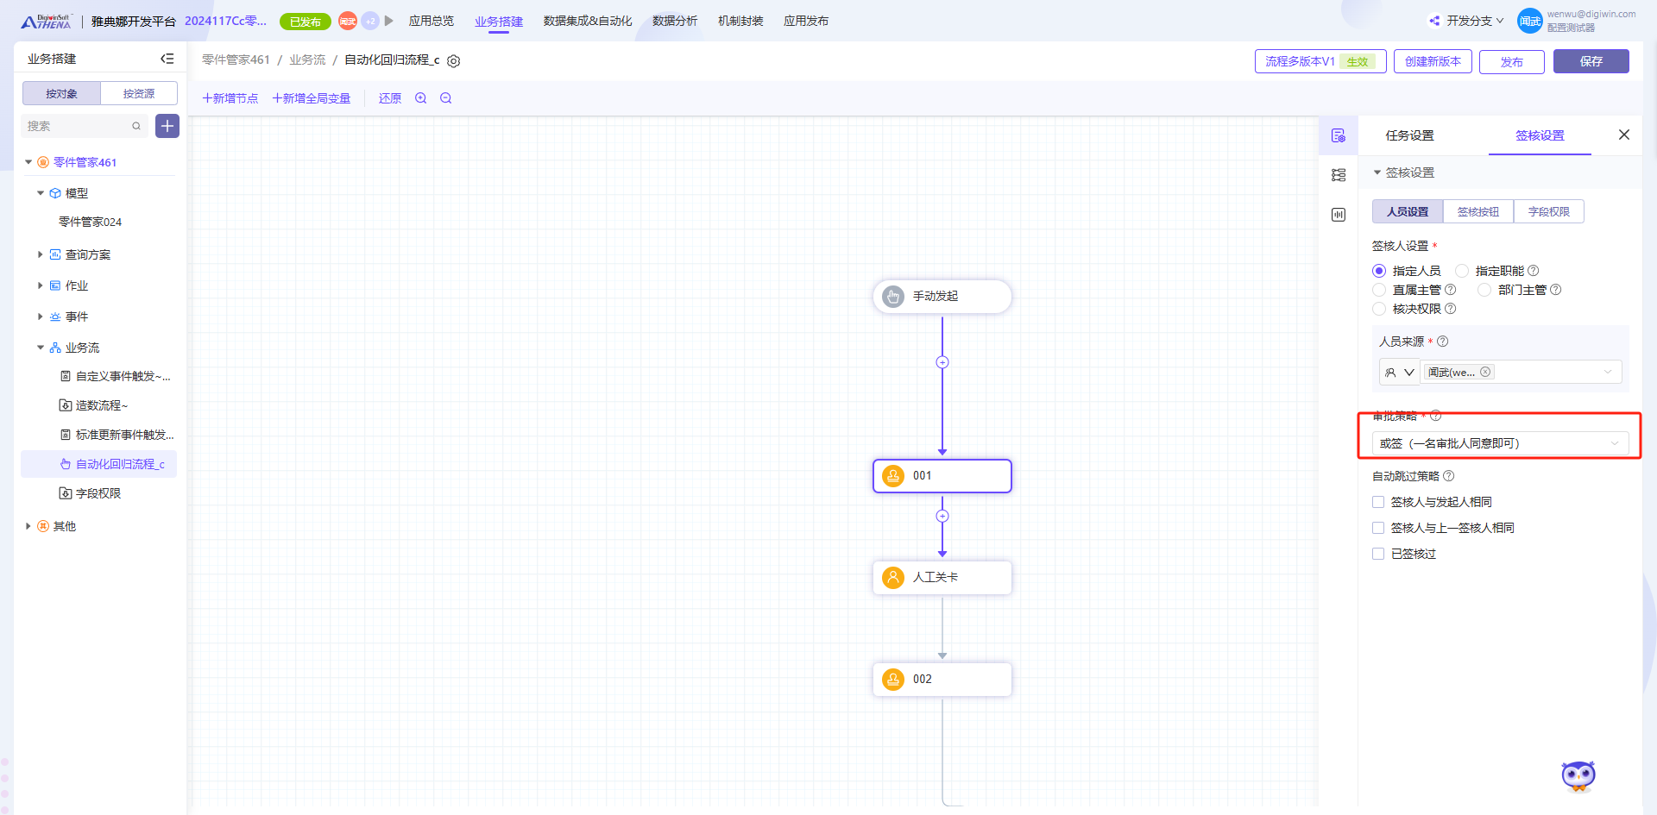Enable 签核人与发起人相同 checkbox
This screenshot has height=815, width=1657.
pos(1378,502)
